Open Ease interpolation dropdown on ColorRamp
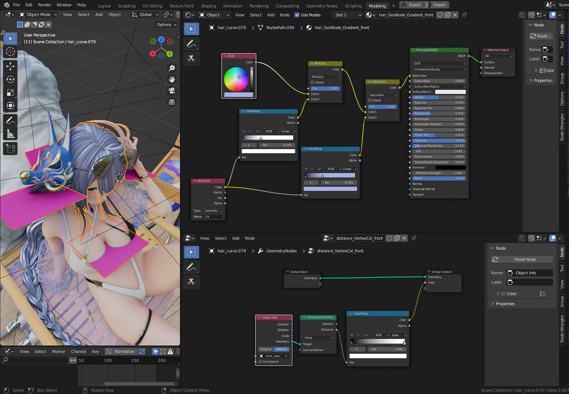The image size is (569, 394). coord(398,335)
